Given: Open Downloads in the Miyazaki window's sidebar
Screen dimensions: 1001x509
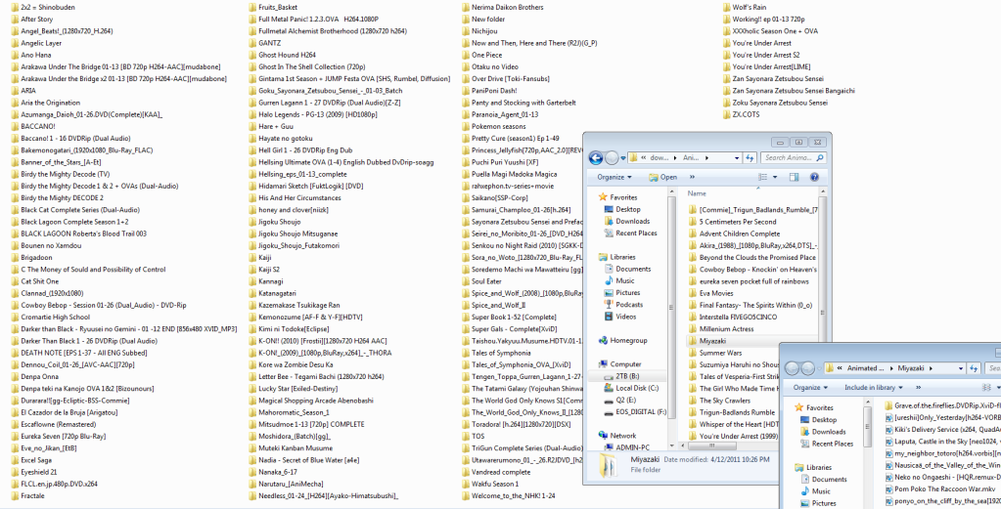Looking at the screenshot, I should (822, 431).
